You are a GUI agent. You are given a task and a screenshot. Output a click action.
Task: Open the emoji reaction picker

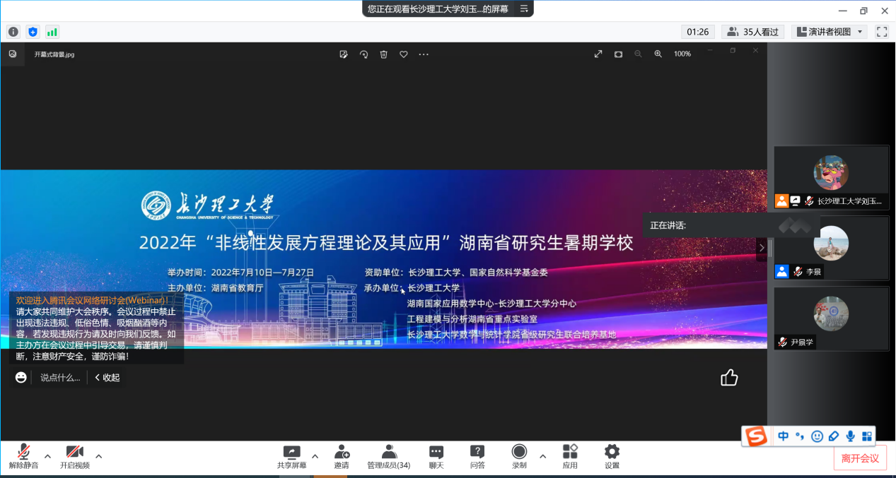point(21,378)
